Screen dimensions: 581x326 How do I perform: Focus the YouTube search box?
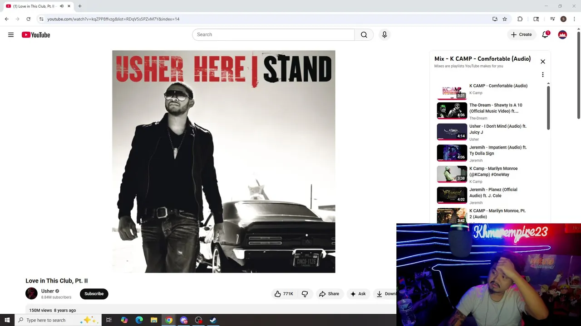[273, 34]
